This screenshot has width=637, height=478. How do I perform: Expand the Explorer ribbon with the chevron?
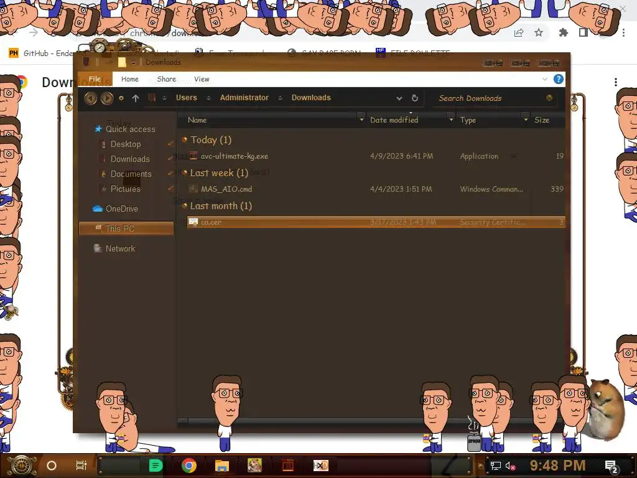pyautogui.click(x=545, y=79)
